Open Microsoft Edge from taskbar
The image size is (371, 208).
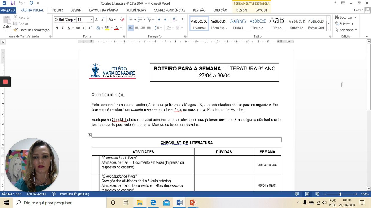click(153, 203)
